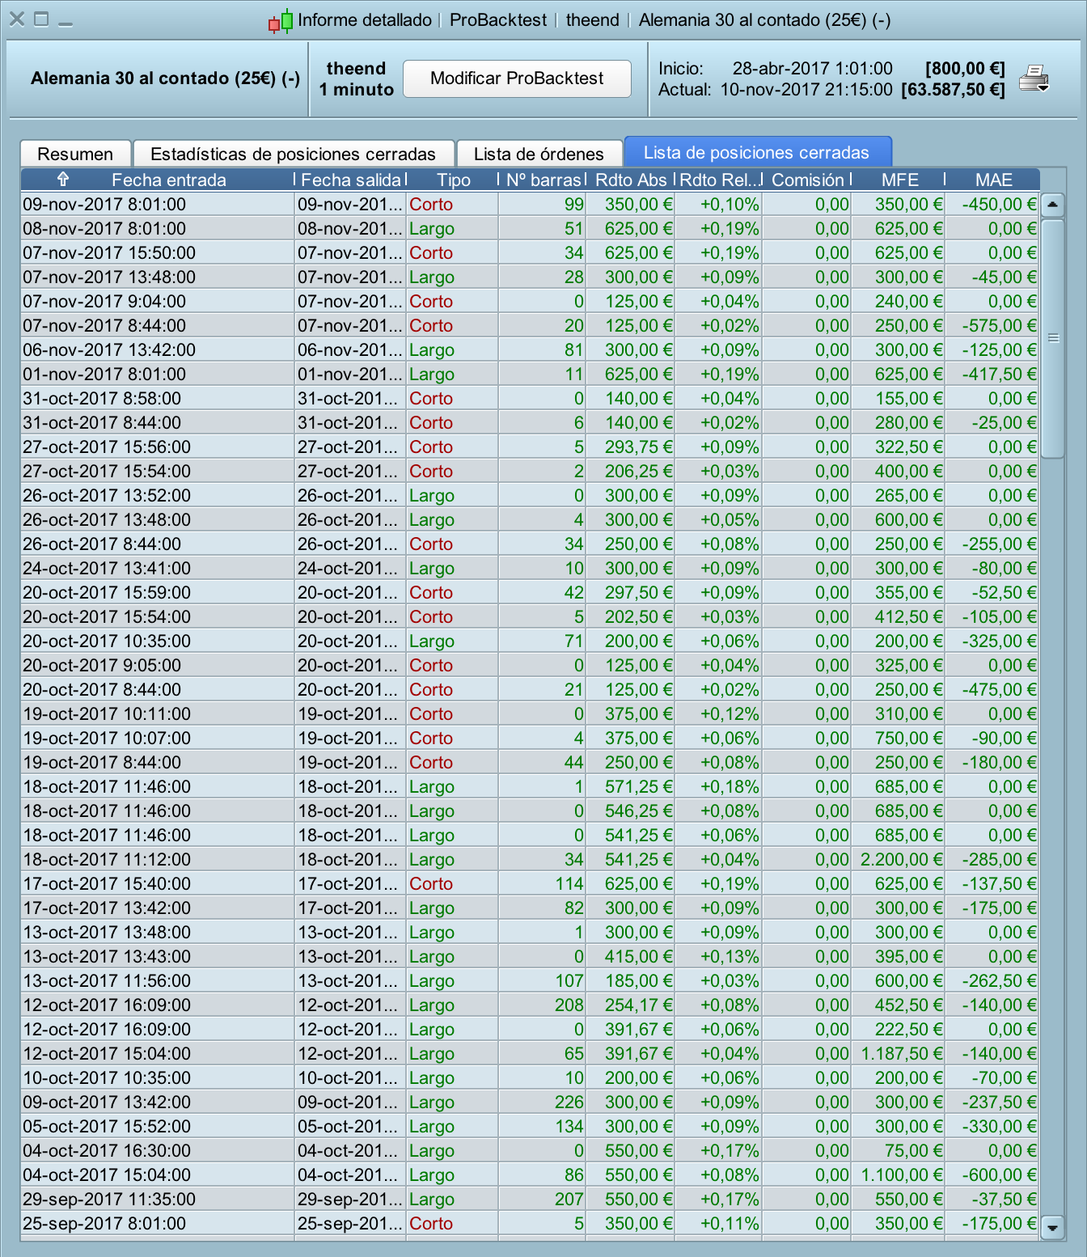1087x1257 pixels.
Task: Select the -417,50 € MAE value
Action: click(999, 375)
